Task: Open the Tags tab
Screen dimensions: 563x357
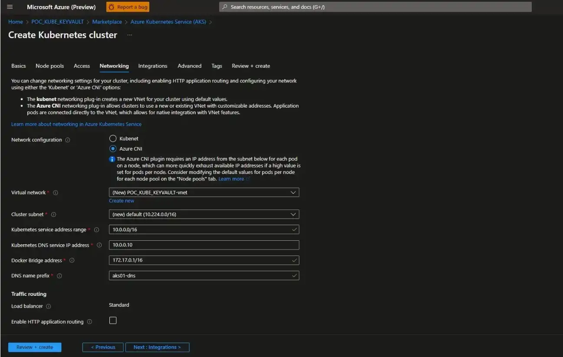Action: (217, 66)
